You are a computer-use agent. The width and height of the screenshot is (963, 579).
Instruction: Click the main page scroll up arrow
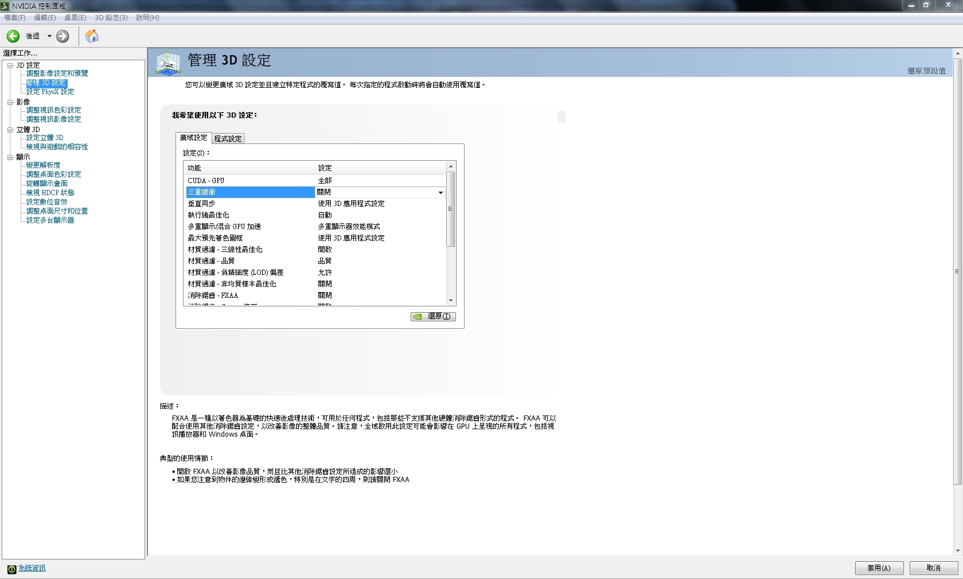(957, 53)
